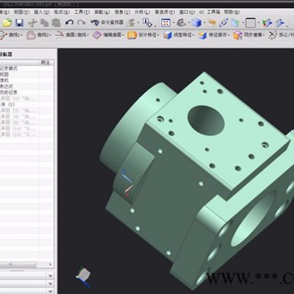Save the part with the floppy disk icon

[x=19, y=23]
